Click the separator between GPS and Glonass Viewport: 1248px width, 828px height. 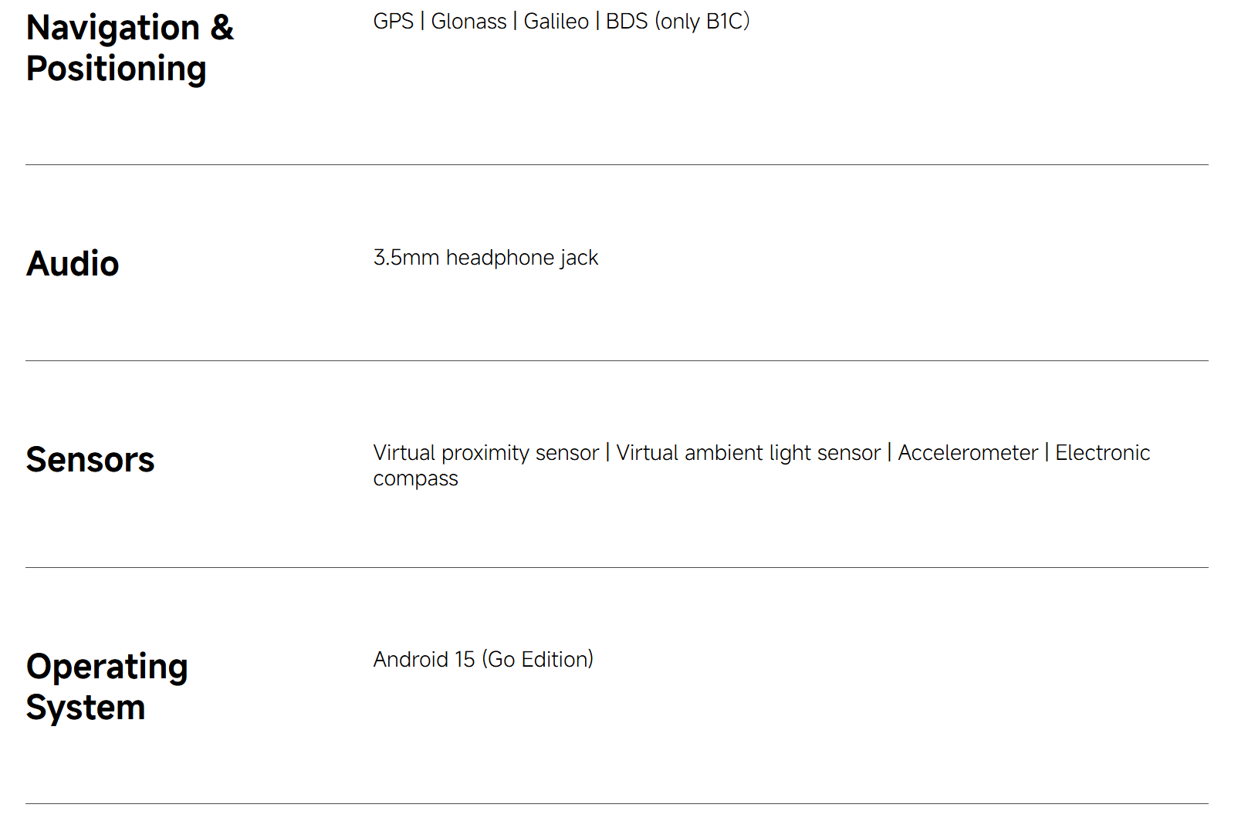[x=422, y=22]
